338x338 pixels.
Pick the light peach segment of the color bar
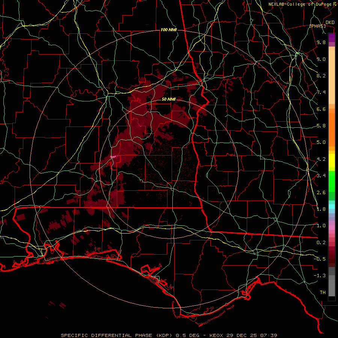click(332, 77)
